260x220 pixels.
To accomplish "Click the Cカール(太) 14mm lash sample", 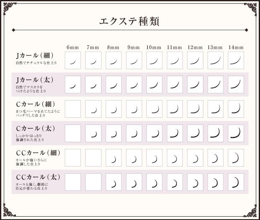I will 236,133.
